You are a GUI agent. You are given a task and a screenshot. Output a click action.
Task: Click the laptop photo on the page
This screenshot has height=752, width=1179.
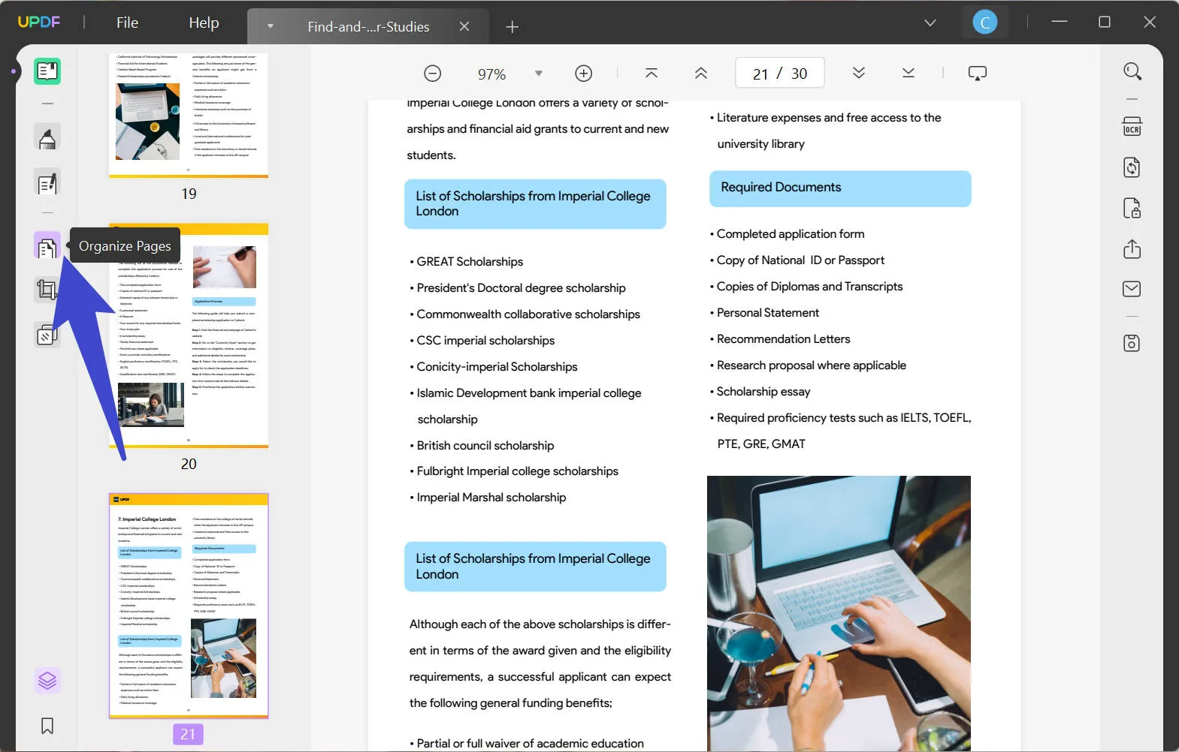839,613
